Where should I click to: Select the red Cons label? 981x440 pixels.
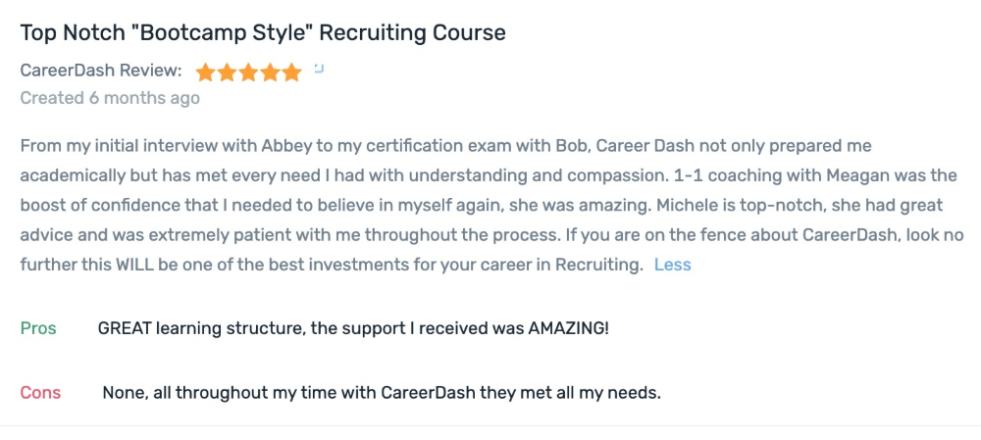(x=40, y=393)
